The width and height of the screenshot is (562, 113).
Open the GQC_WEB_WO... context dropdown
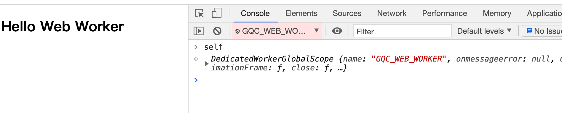pyautogui.click(x=277, y=31)
